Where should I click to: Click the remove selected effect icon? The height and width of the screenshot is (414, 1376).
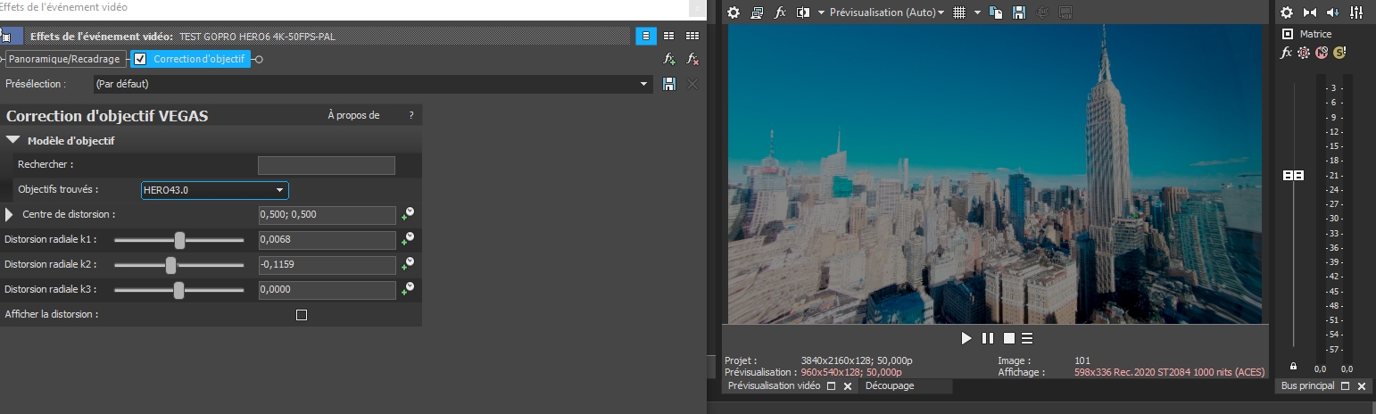pyautogui.click(x=692, y=59)
